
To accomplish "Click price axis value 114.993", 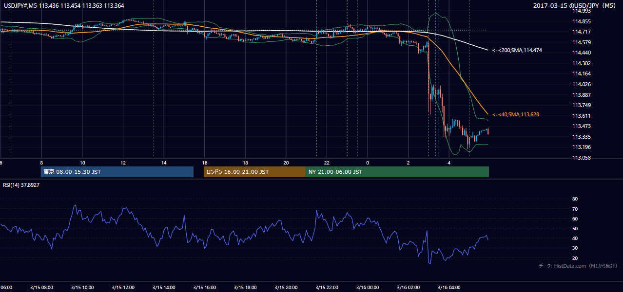I will click(x=582, y=11).
